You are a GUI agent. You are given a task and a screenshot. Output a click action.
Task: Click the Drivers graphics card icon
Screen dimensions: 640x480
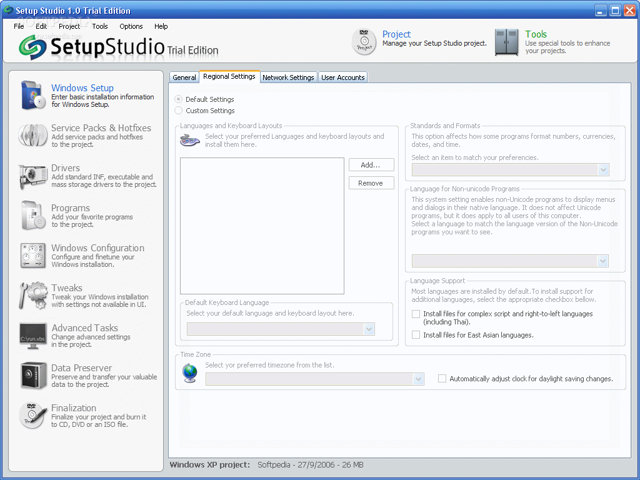coord(32,176)
